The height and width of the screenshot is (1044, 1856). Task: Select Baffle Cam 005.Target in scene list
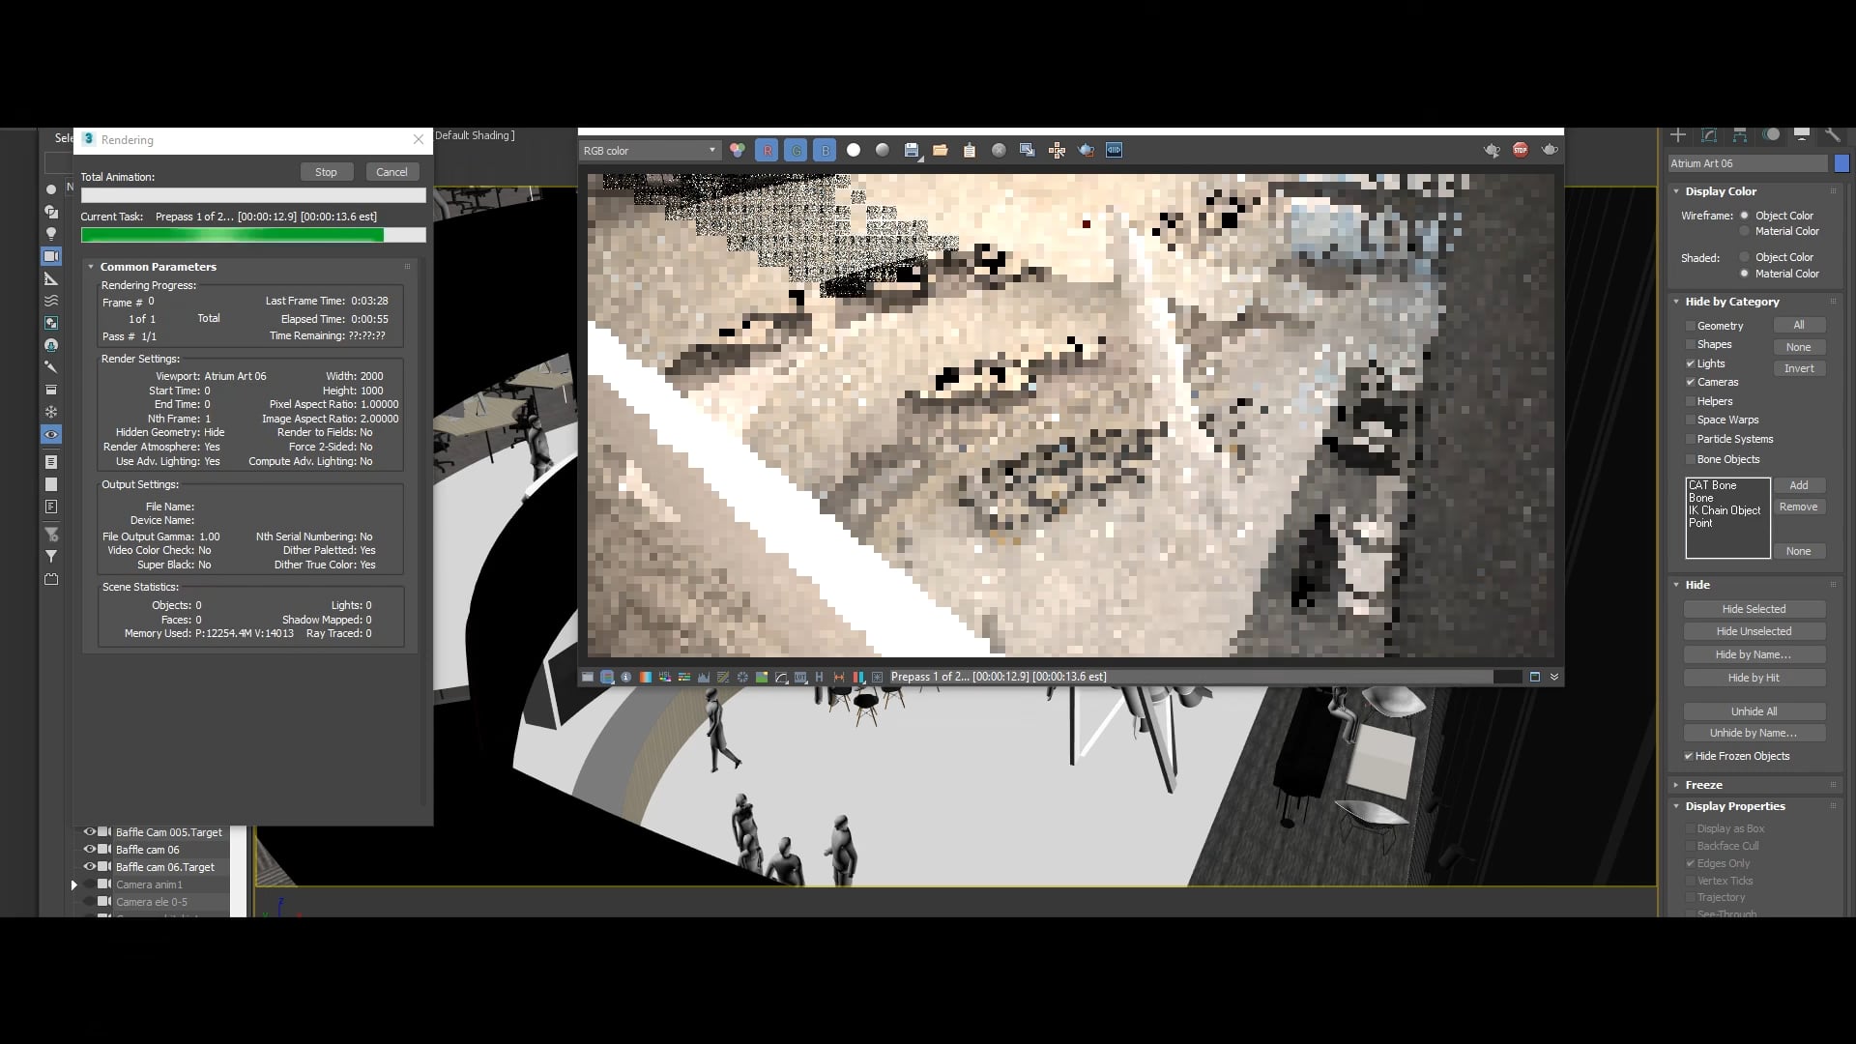pos(168,832)
